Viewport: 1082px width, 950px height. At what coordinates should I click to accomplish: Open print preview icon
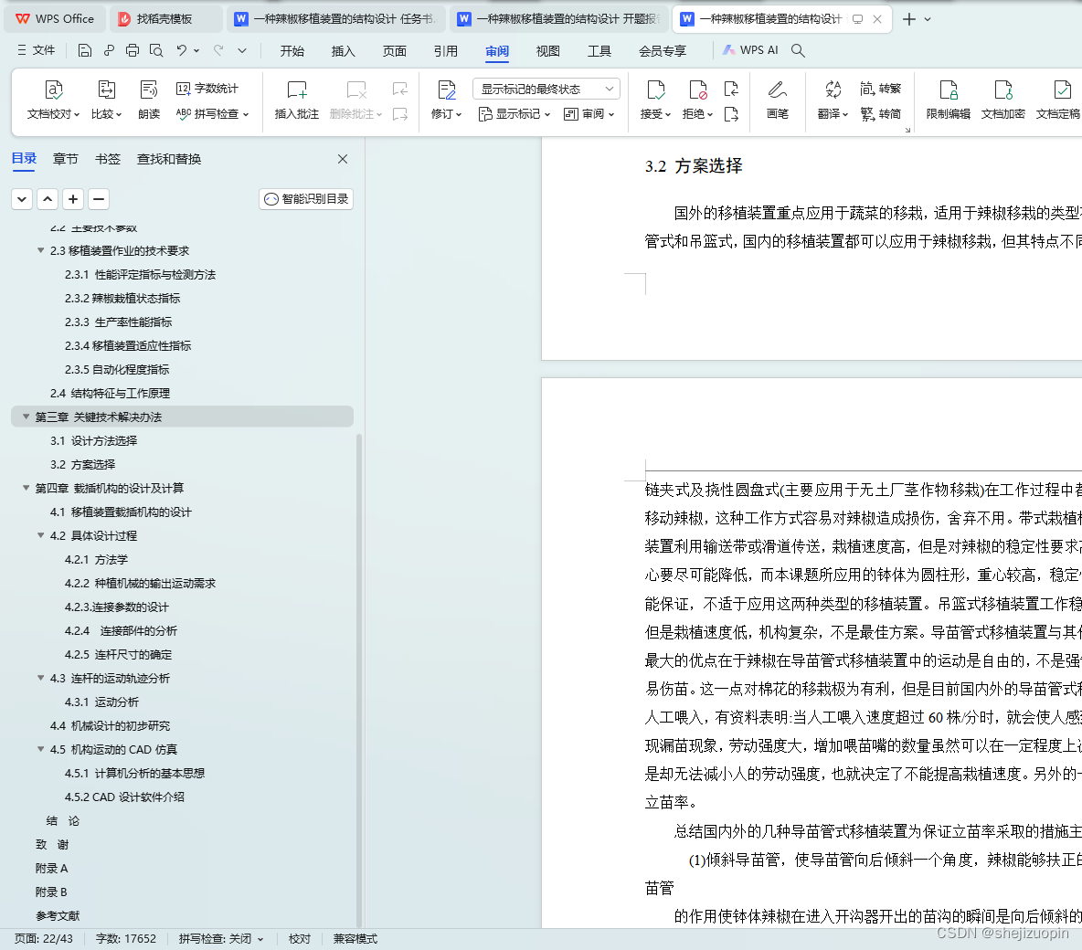click(x=156, y=50)
